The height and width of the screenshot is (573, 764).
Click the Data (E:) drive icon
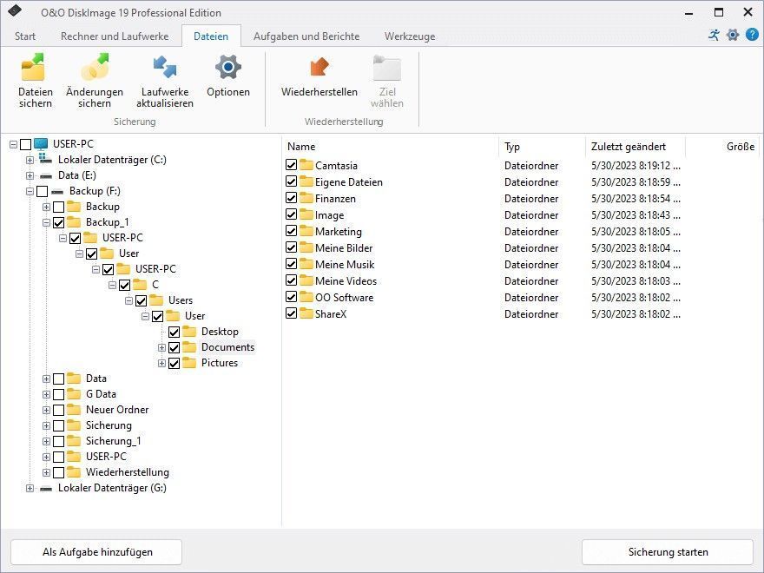tap(46, 175)
